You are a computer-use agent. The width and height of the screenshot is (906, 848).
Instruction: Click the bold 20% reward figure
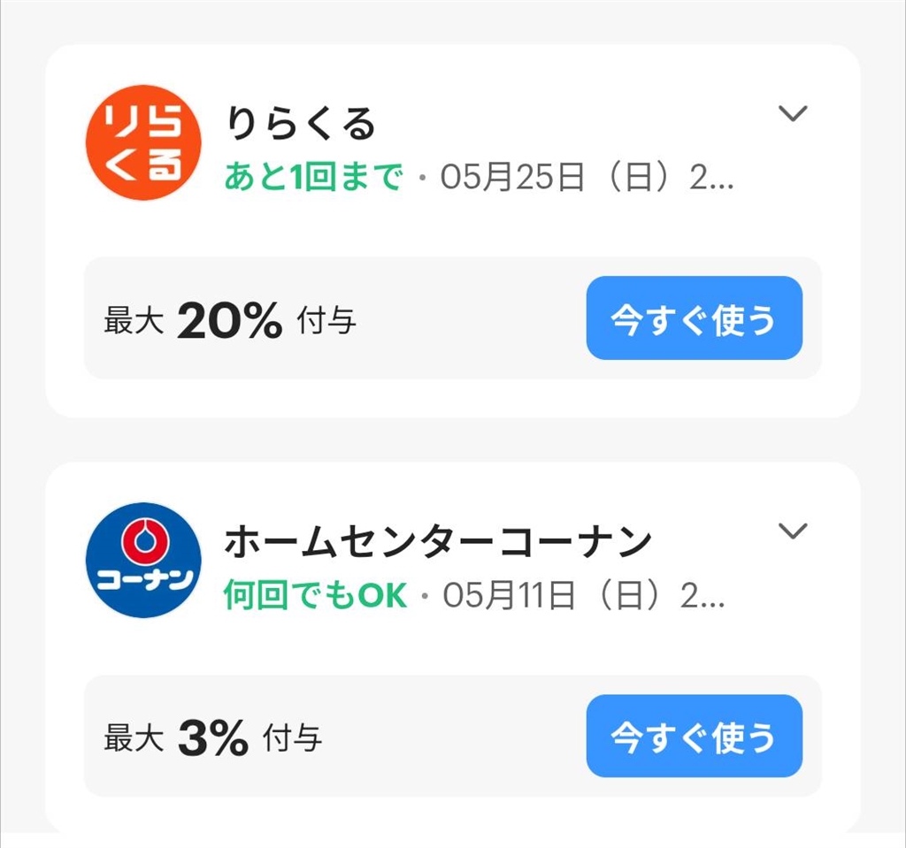pos(229,321)
